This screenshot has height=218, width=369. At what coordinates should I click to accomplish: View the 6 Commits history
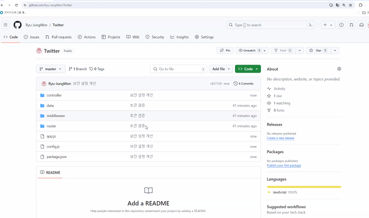pyautogui.click(x=243, y=83)
